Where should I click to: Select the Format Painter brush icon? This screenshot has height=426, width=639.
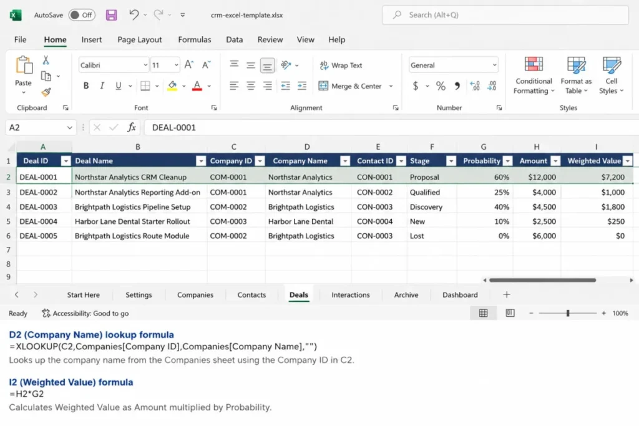point(46,92)
